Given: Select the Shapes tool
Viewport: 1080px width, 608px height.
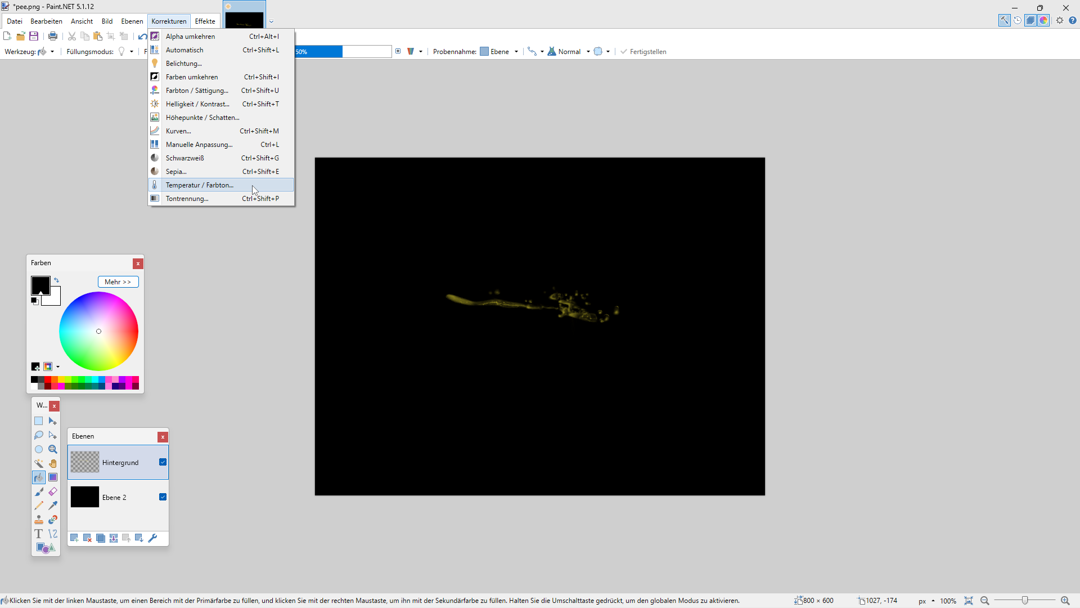Looking at the screenshot, I should coord(46,548).
